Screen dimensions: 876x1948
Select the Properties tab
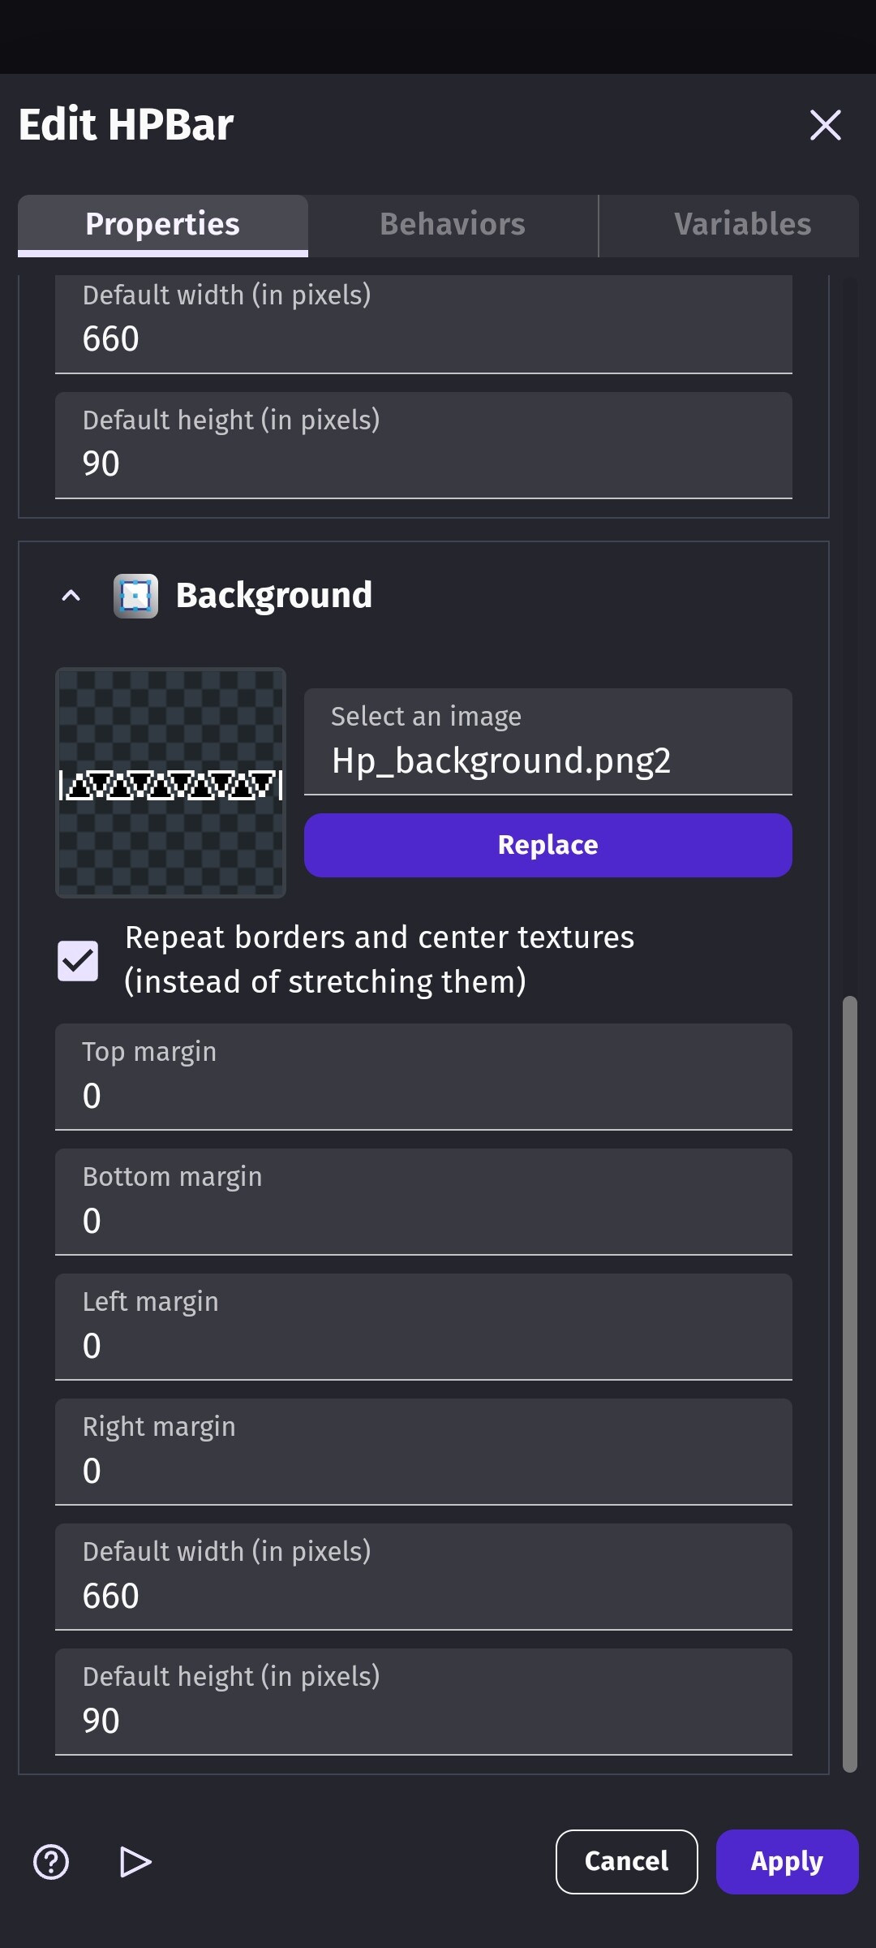coord(162,225)
